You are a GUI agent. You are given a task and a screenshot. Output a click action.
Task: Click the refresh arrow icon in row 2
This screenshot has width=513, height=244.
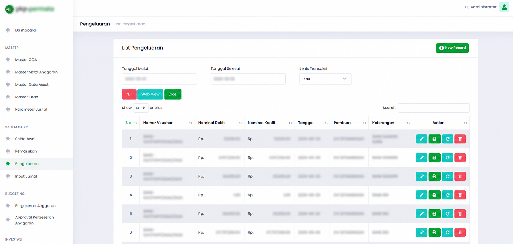(447, 158)
